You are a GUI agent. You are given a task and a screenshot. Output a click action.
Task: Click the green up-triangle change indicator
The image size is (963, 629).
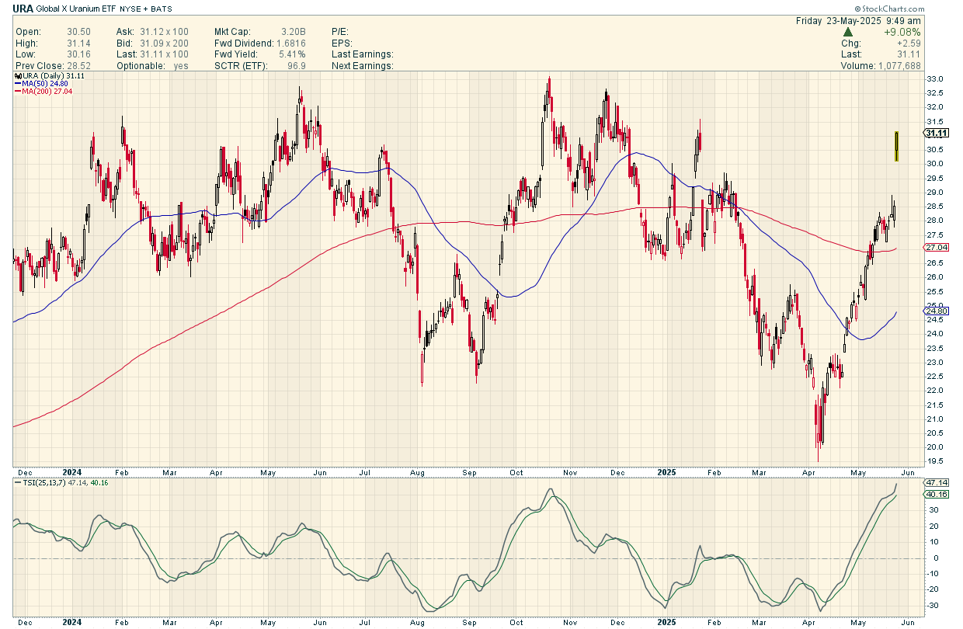click(x=849, y=32)
